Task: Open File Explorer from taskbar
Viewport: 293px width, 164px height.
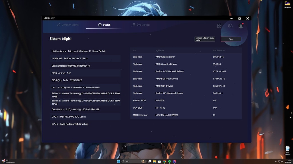Action: pyautogui.click(x=154, y=161)
